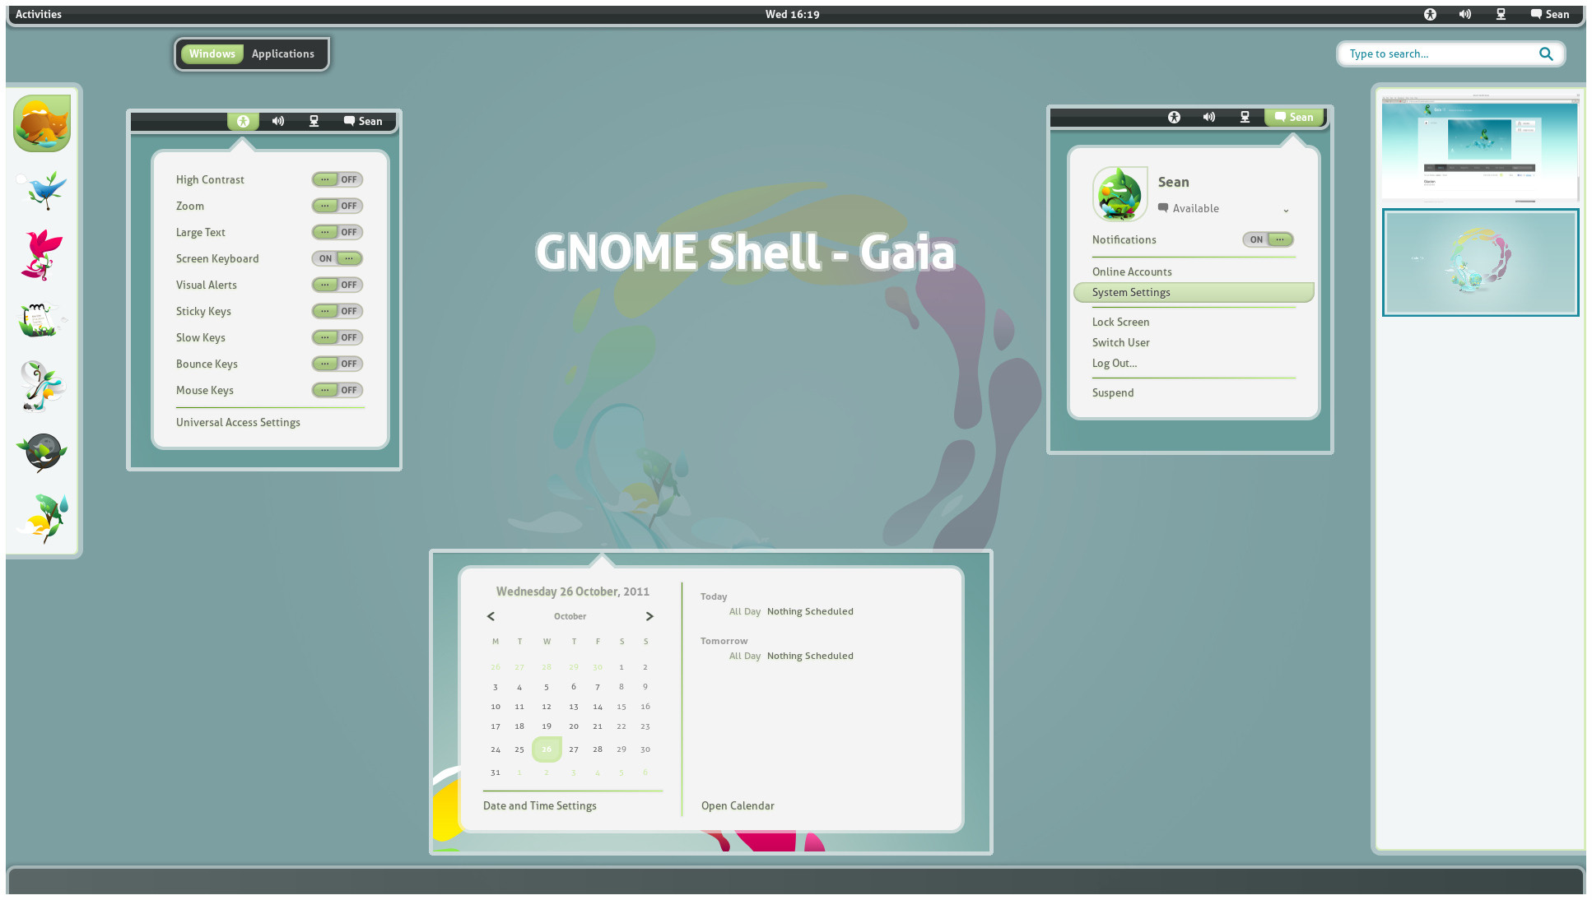Viewport: 1592px width, 900px height.
Task: Select the first workspace thumbnail
Action: pos(1480,146)
